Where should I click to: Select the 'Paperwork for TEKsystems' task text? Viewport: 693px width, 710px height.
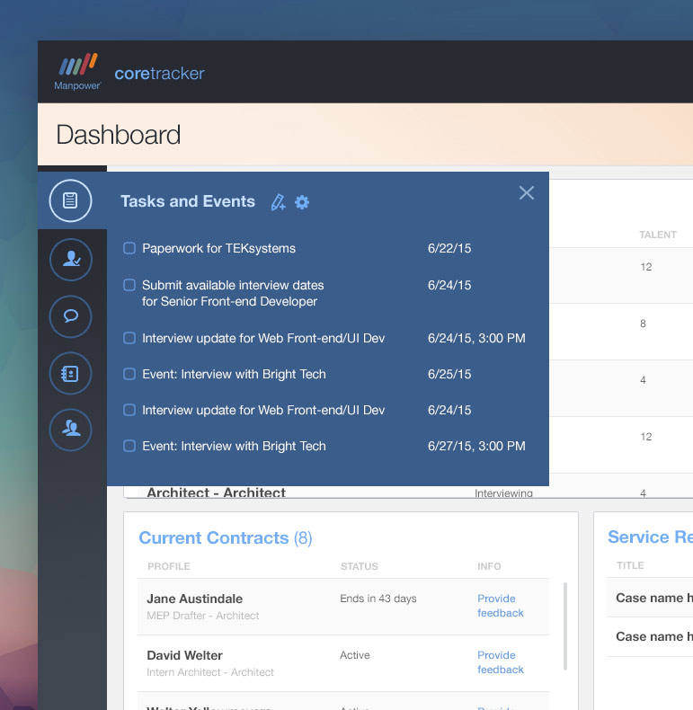click(218, 248)
